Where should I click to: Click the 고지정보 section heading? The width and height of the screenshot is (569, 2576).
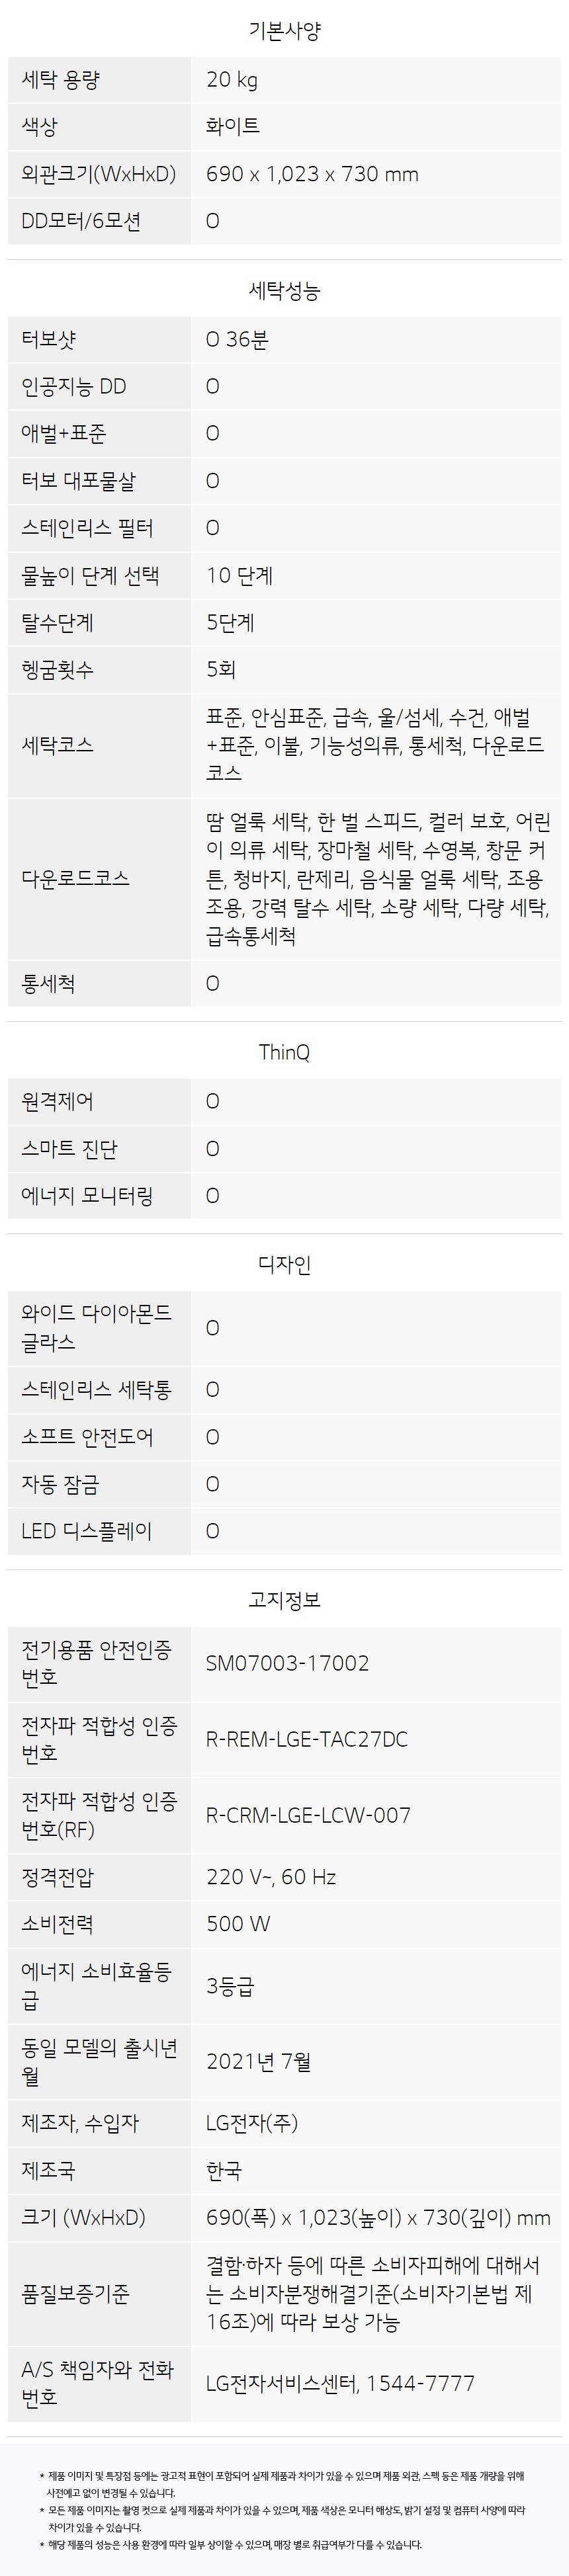[284, 1599]
